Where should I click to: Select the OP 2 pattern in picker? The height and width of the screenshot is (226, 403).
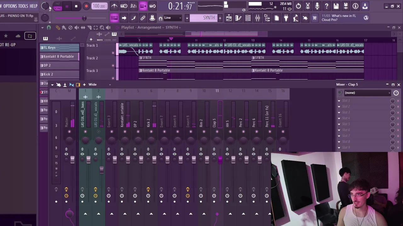[x=59, y=65]
